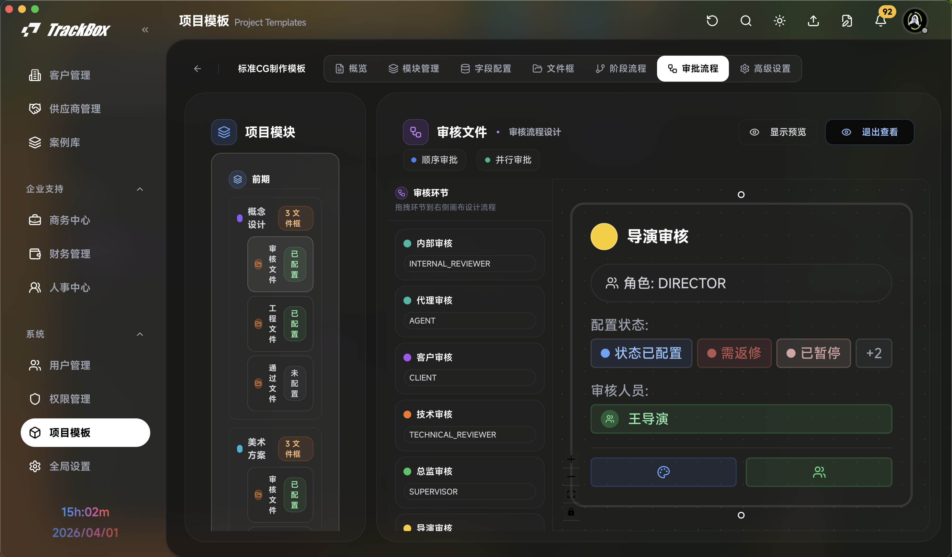Screen dimensions: 952x557
Task: Select 项目模板 in sidebar
Action: pos(85,432)
